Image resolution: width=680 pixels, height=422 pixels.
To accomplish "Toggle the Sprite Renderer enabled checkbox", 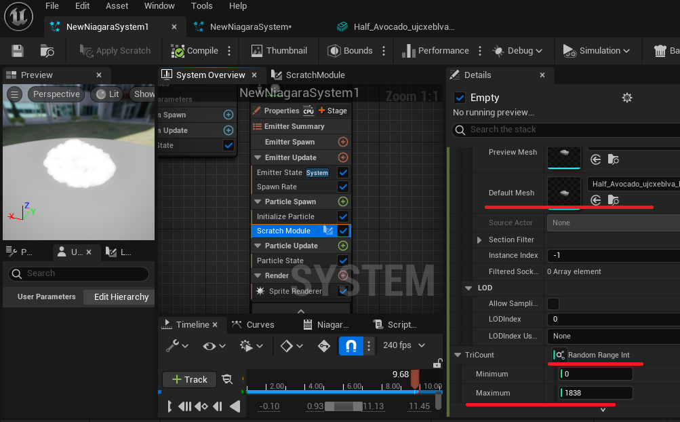I will (x=343, y=291).
